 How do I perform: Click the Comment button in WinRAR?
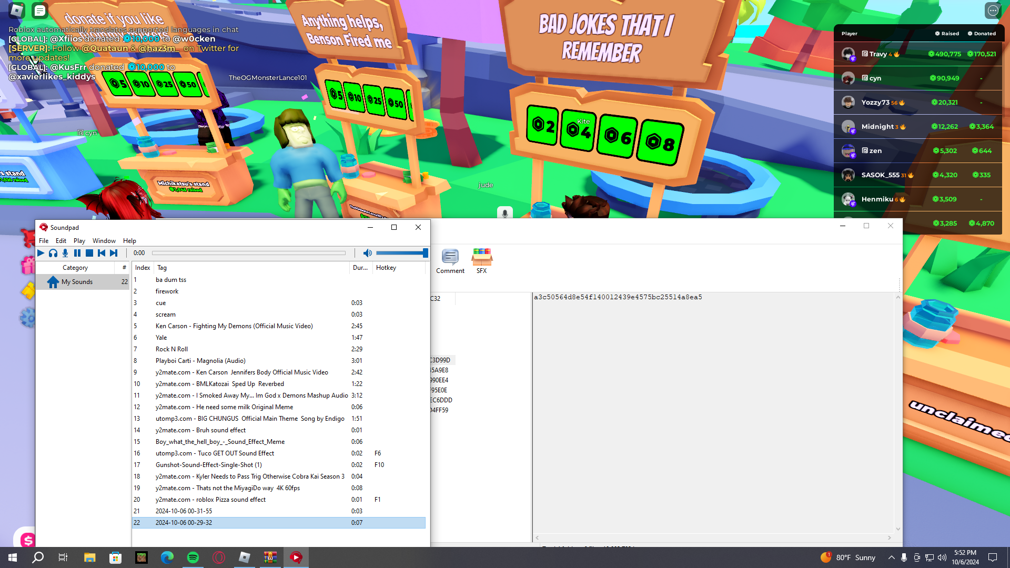point(450,261)
